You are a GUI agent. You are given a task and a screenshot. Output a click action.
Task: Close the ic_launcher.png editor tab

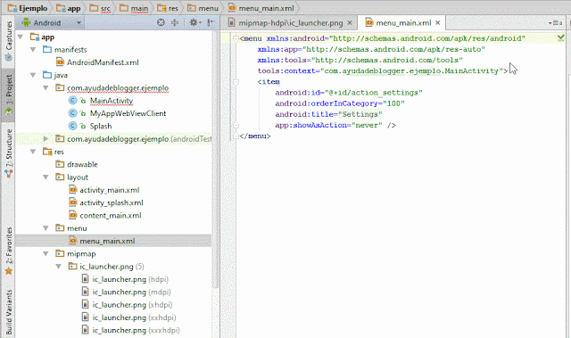point(350,23)
